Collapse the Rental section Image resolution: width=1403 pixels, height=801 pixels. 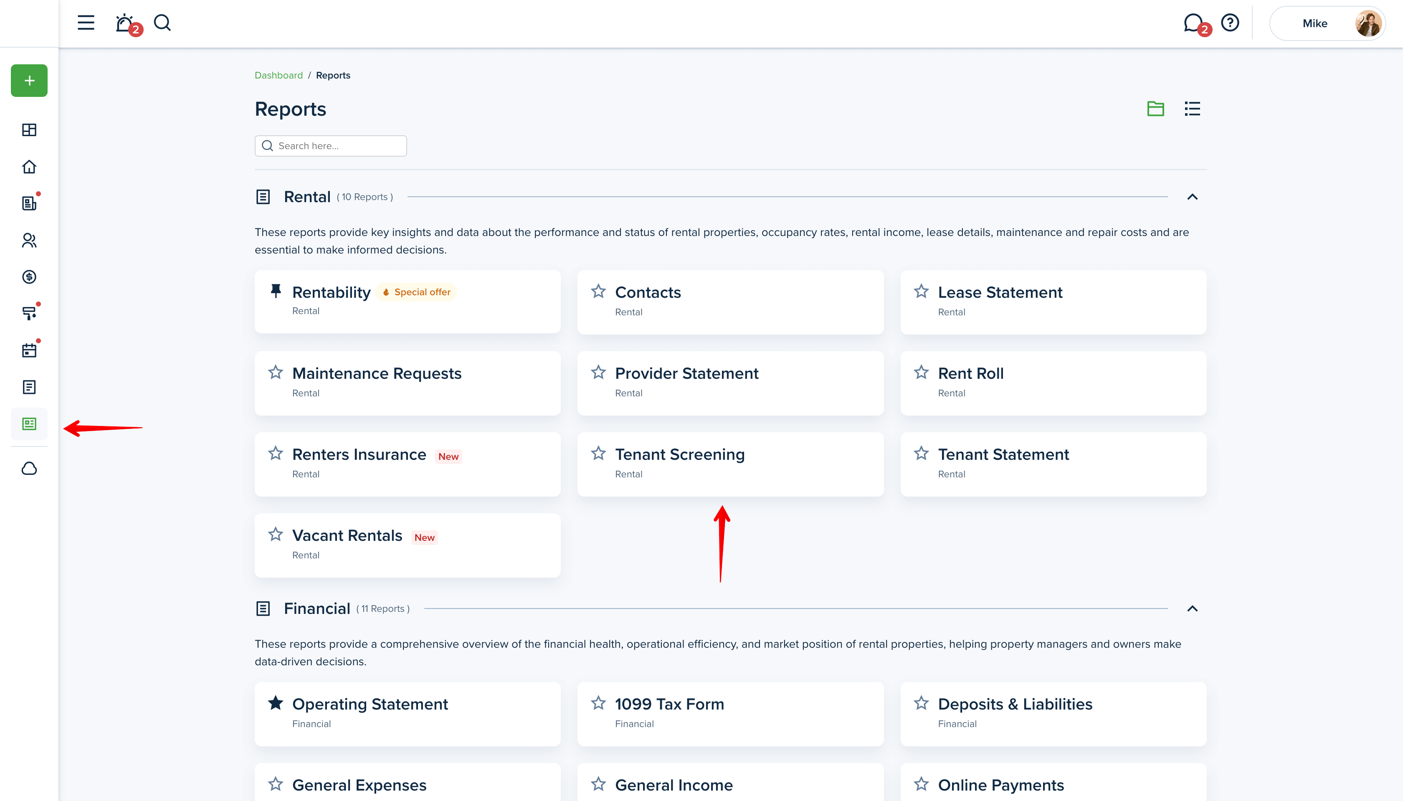1192,196
